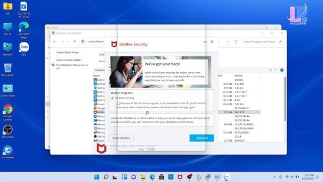323x182 pixels.
Task: Open the View installed updates link
Action: point(69,60)
